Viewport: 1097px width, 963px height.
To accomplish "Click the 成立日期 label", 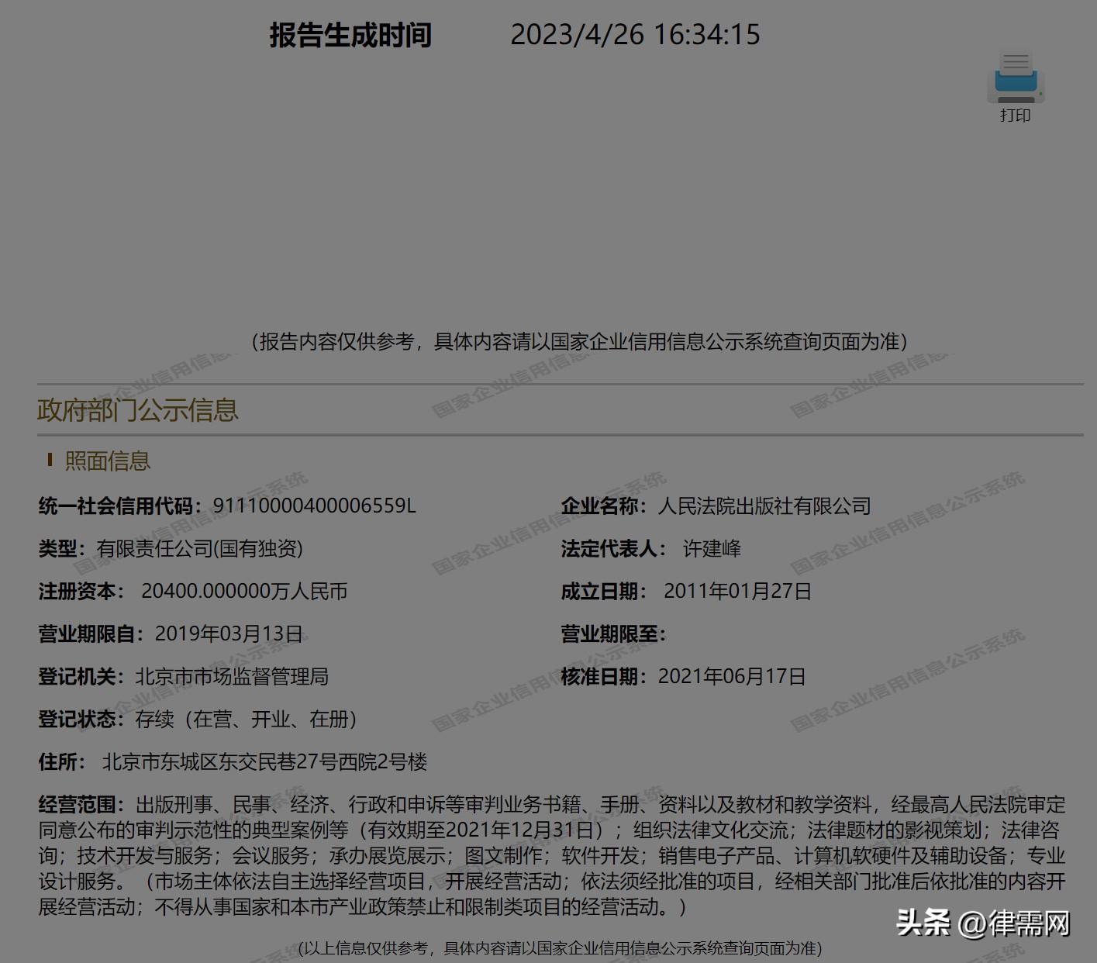I will pyautogui.click(x=604, y=592).
